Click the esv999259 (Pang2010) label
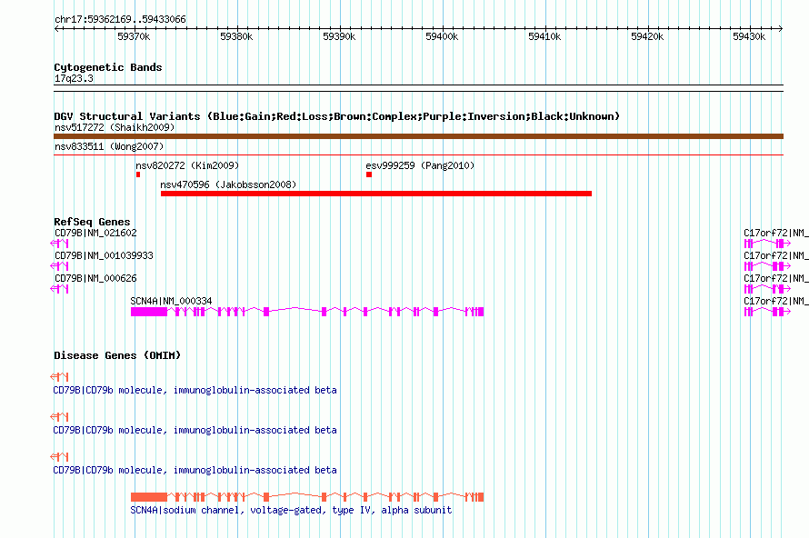The image size is (809, 538). (x=420, y=165)
